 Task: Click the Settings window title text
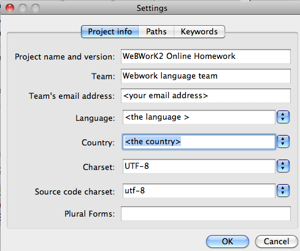pos(152,9)
